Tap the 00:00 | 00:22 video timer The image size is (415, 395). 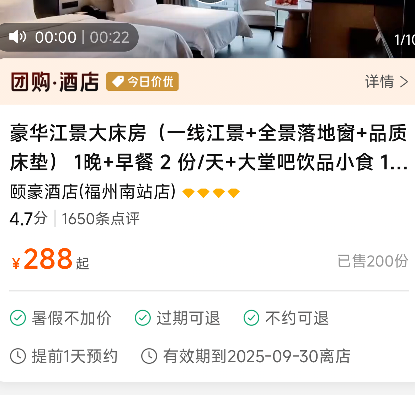pos(82,37)
